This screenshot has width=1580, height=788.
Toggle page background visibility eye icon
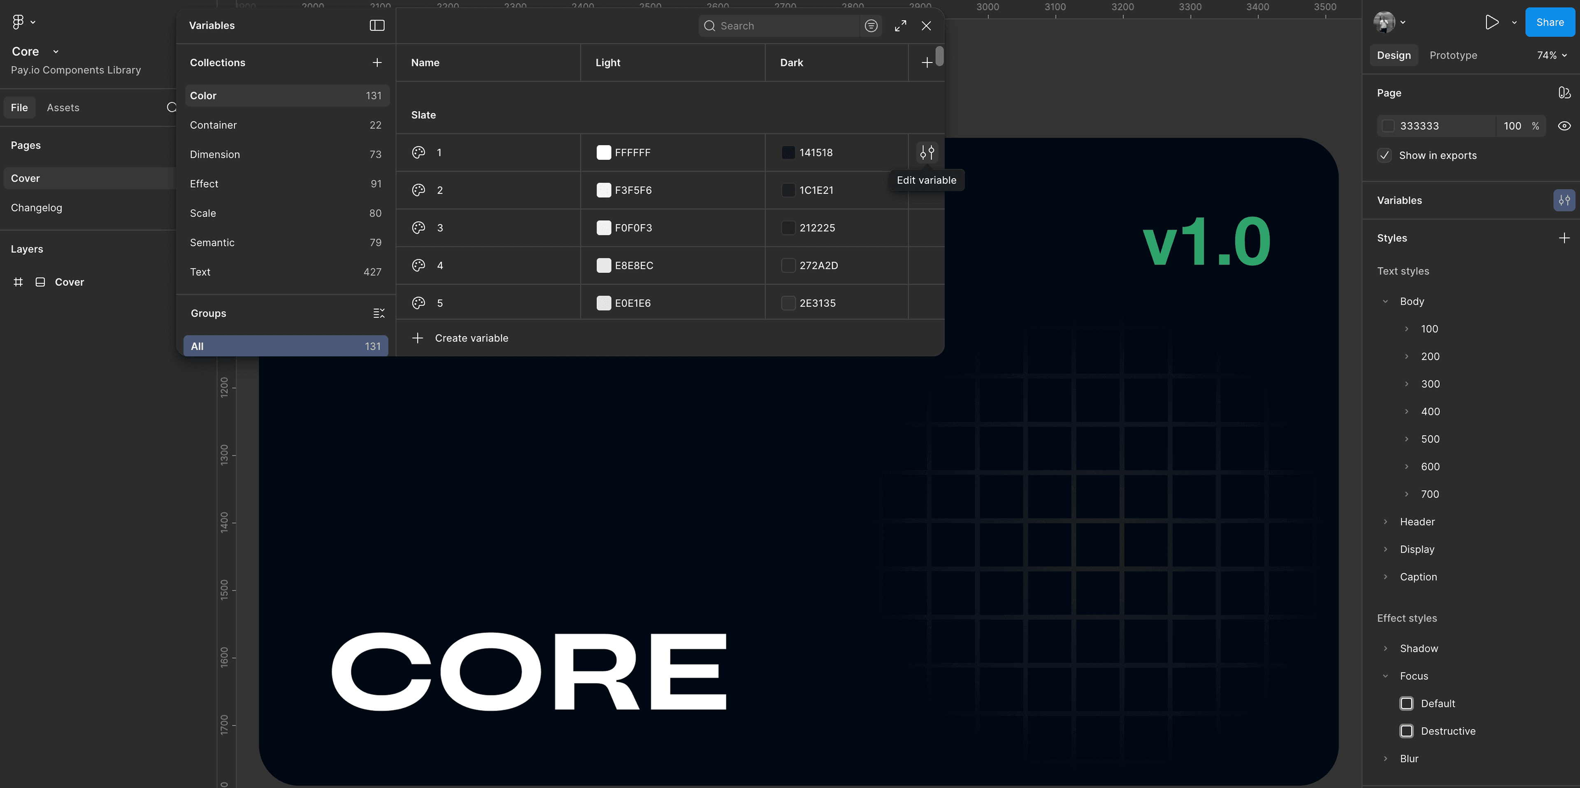(1564, 126)
